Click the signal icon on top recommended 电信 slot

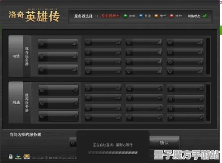74,44
